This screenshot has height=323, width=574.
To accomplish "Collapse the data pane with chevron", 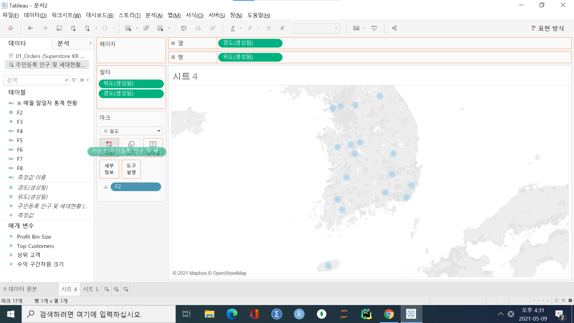I will click(x=90, y=43).
